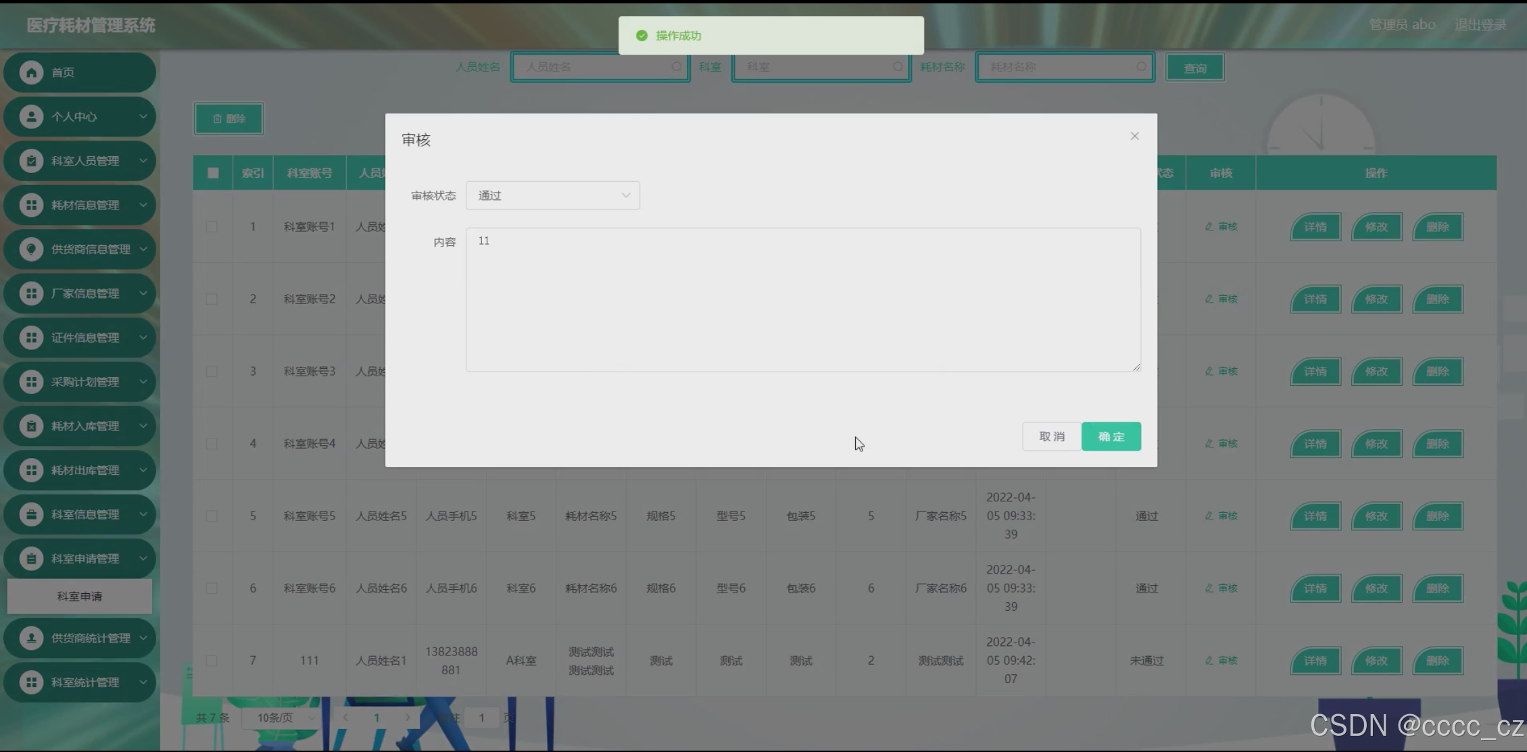
Task: Click the 取消 button in dialog
Action: [1051, 437]
